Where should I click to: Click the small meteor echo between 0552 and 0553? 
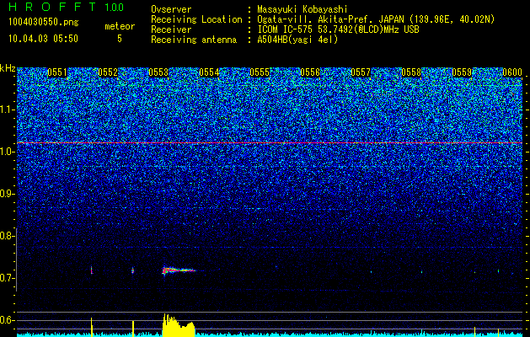tap(132, 270)
